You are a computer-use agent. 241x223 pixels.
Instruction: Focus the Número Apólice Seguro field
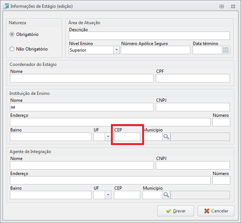[155, 50]
